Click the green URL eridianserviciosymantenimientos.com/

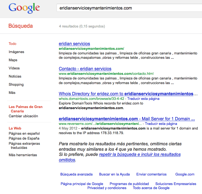91,48
